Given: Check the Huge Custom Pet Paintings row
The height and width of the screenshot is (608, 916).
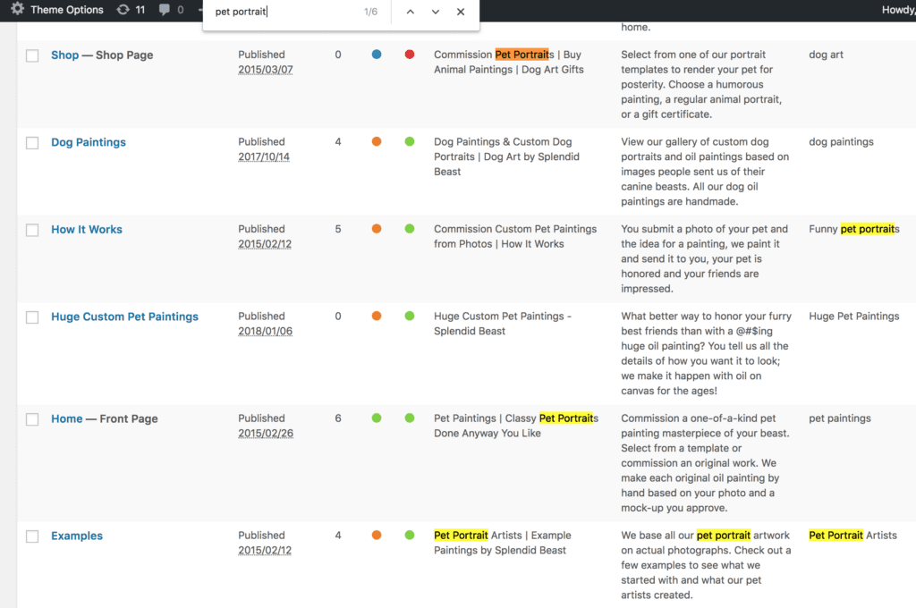Looking at the screenshot, I should click(32, 317).
